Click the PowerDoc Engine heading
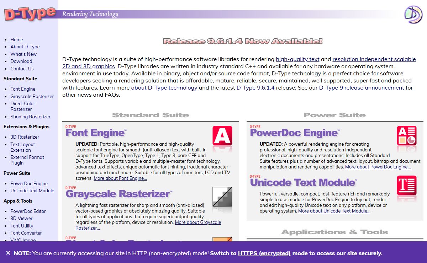Viewport: 427px width, 263px height. pyautogui.click(x=295, y=133)
